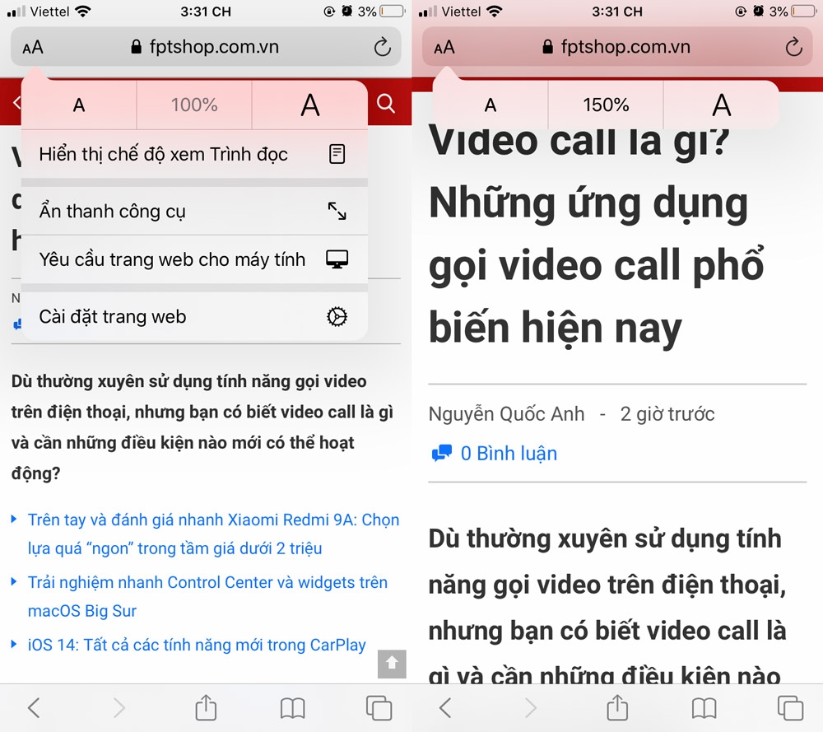Click the red search magnifier icon
This screenshot has width=823, height=732.
[x=386, y=104]
